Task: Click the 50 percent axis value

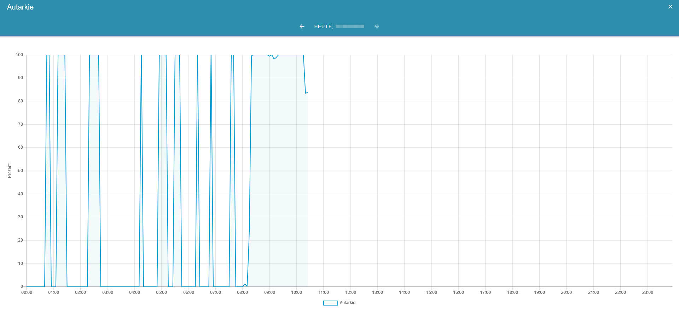Action: click(x=21, y=171)
